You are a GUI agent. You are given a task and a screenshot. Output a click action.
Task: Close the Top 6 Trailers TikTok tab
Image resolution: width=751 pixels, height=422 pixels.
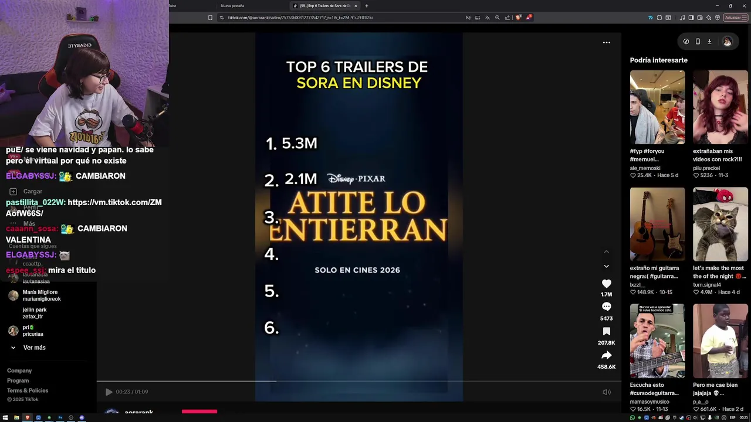356,6
